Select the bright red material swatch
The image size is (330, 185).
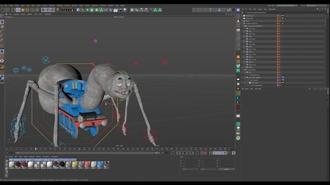87,164
